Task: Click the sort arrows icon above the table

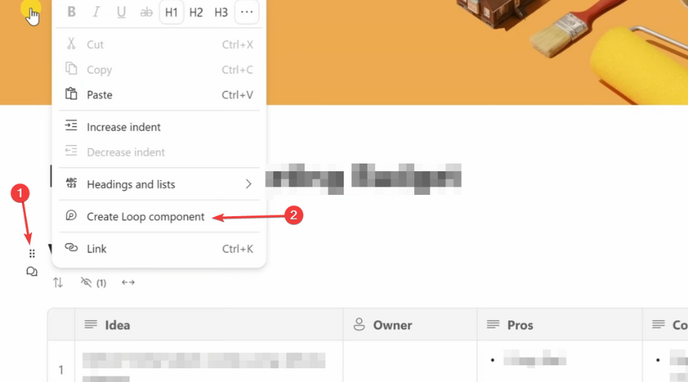Action: [x=58, y=283]
